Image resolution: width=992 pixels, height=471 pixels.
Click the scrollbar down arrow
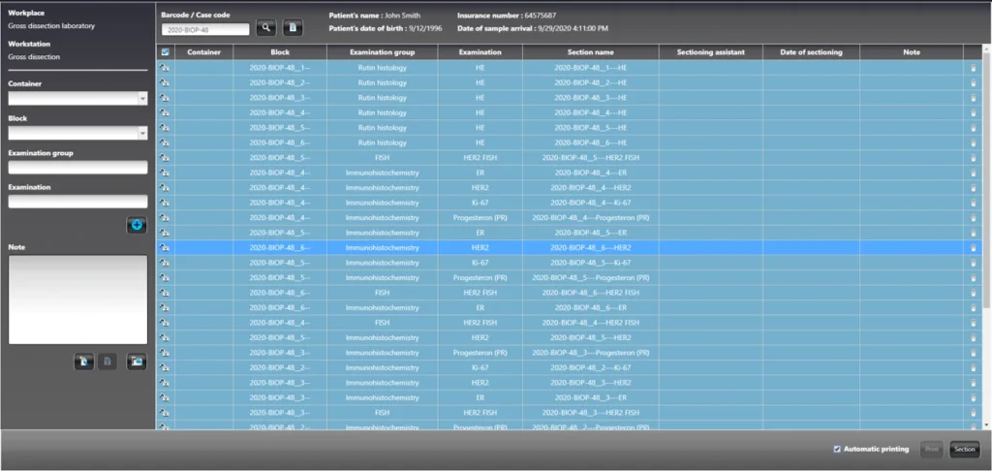click(x=986, y=424)
